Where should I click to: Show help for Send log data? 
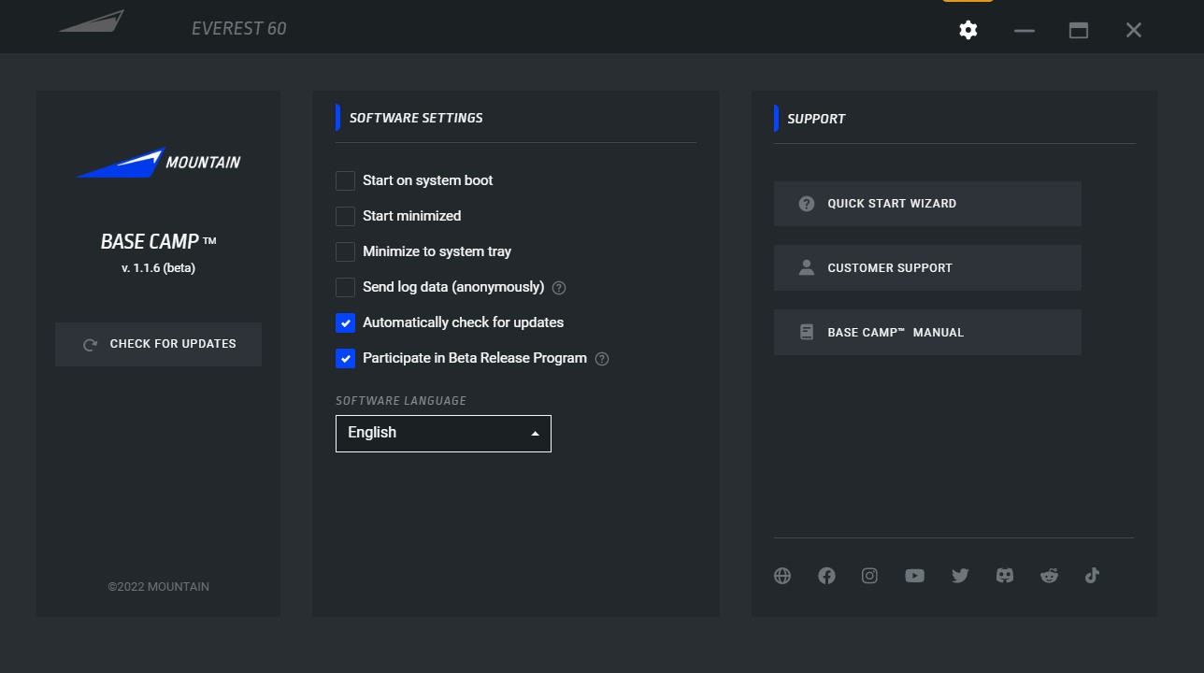point(559,288)
